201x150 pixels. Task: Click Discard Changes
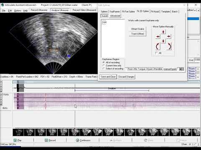126,77
